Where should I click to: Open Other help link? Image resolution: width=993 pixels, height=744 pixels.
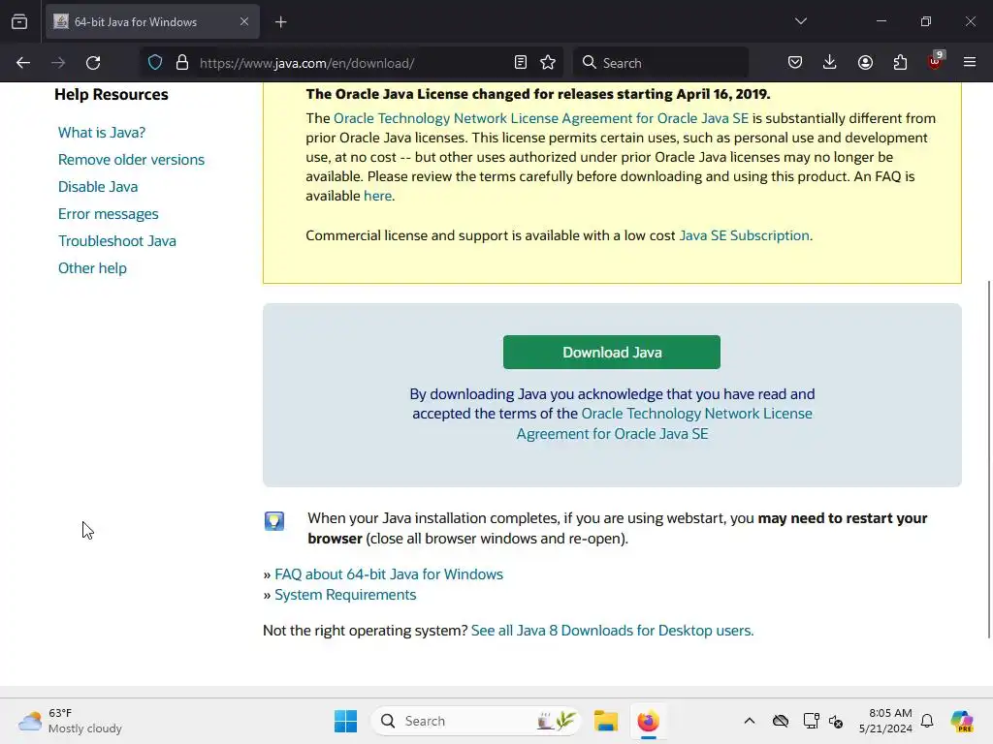[x=92, y=269]
